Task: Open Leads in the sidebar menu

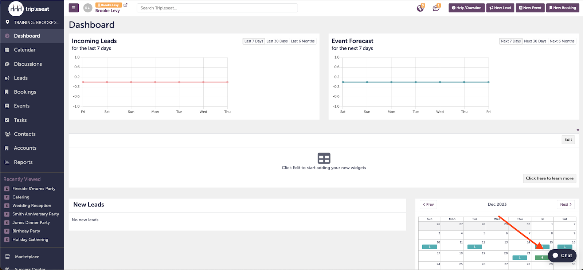Action: 21,78
